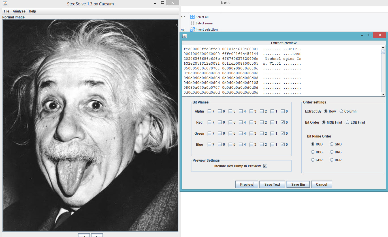Enable Red bit plane 1
This screenshot has height=237, width=388.
point(272,122)
